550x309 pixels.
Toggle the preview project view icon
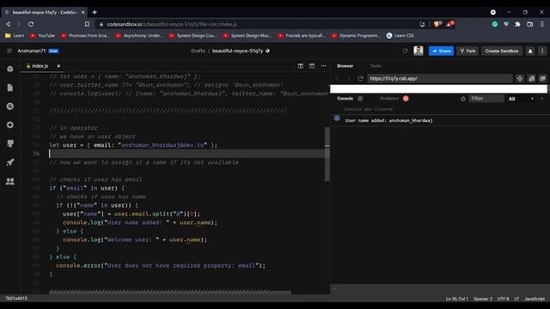click(532, 78)
